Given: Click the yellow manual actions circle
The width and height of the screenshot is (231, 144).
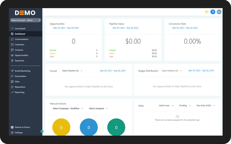Looking at the screenshot, I should coord(61,127).
